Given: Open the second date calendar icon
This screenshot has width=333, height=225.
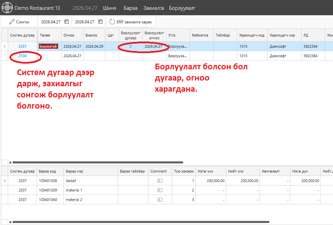Looking at the screenshot, I should coord(100,22).
